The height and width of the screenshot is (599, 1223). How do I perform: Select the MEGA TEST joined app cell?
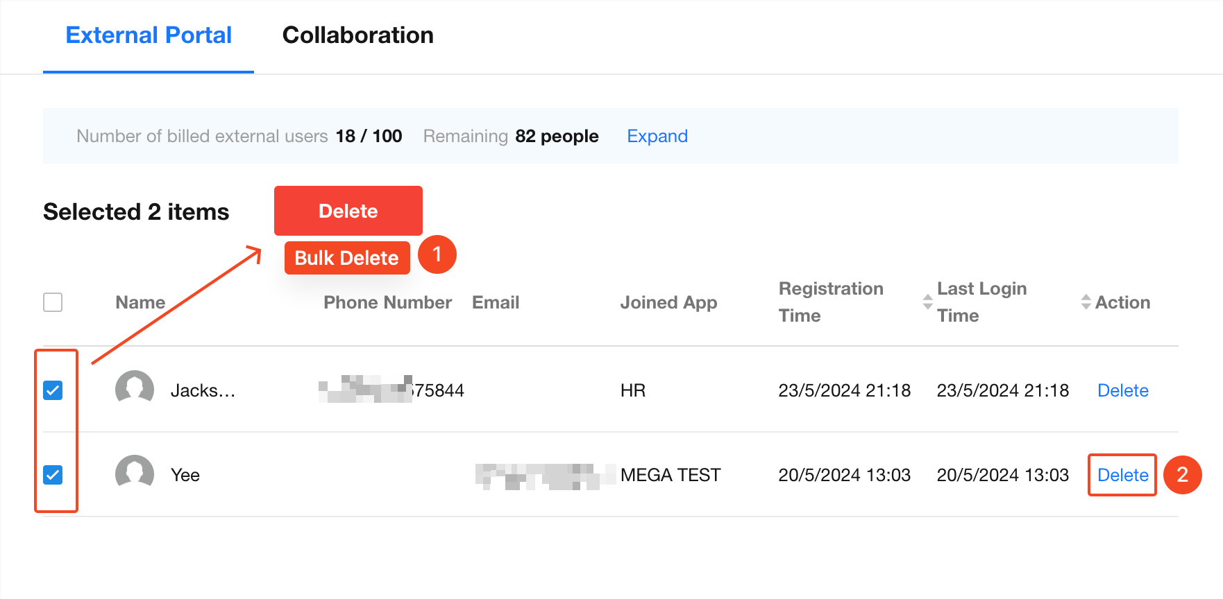click(x=670, y=475)
